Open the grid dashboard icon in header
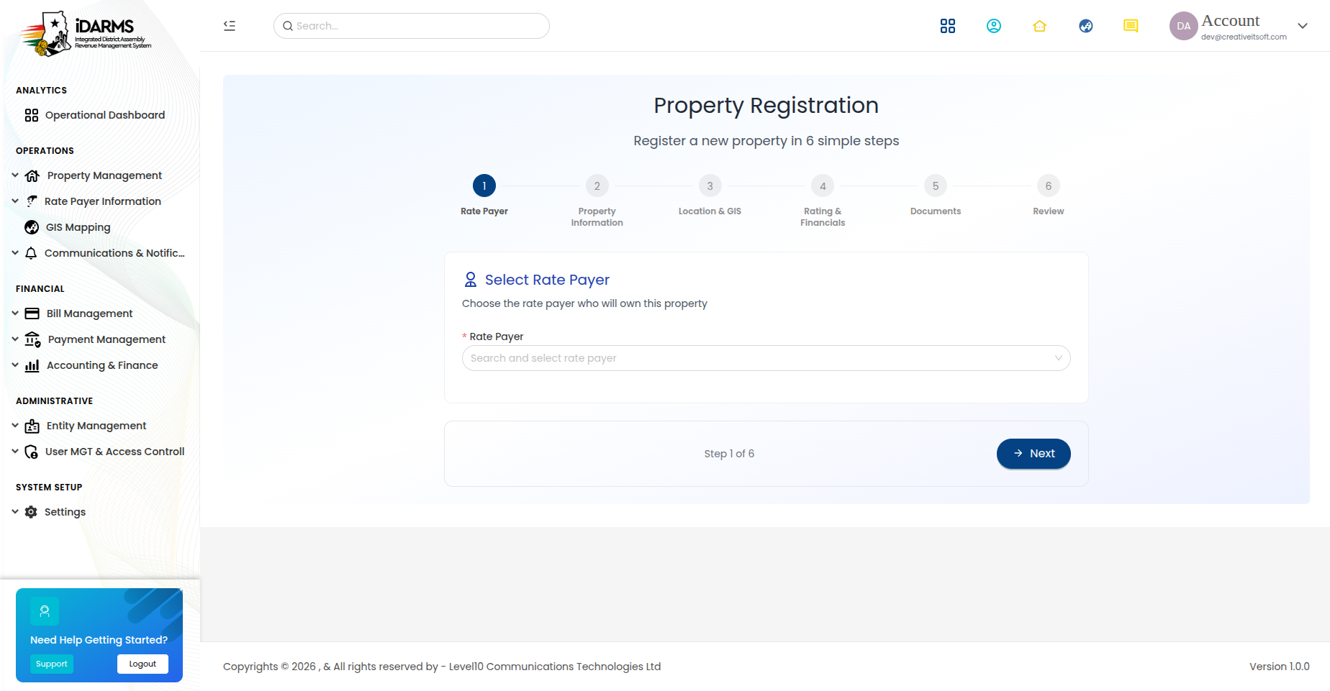Viewport: 1330px width, 691px height. click(948, 26)
